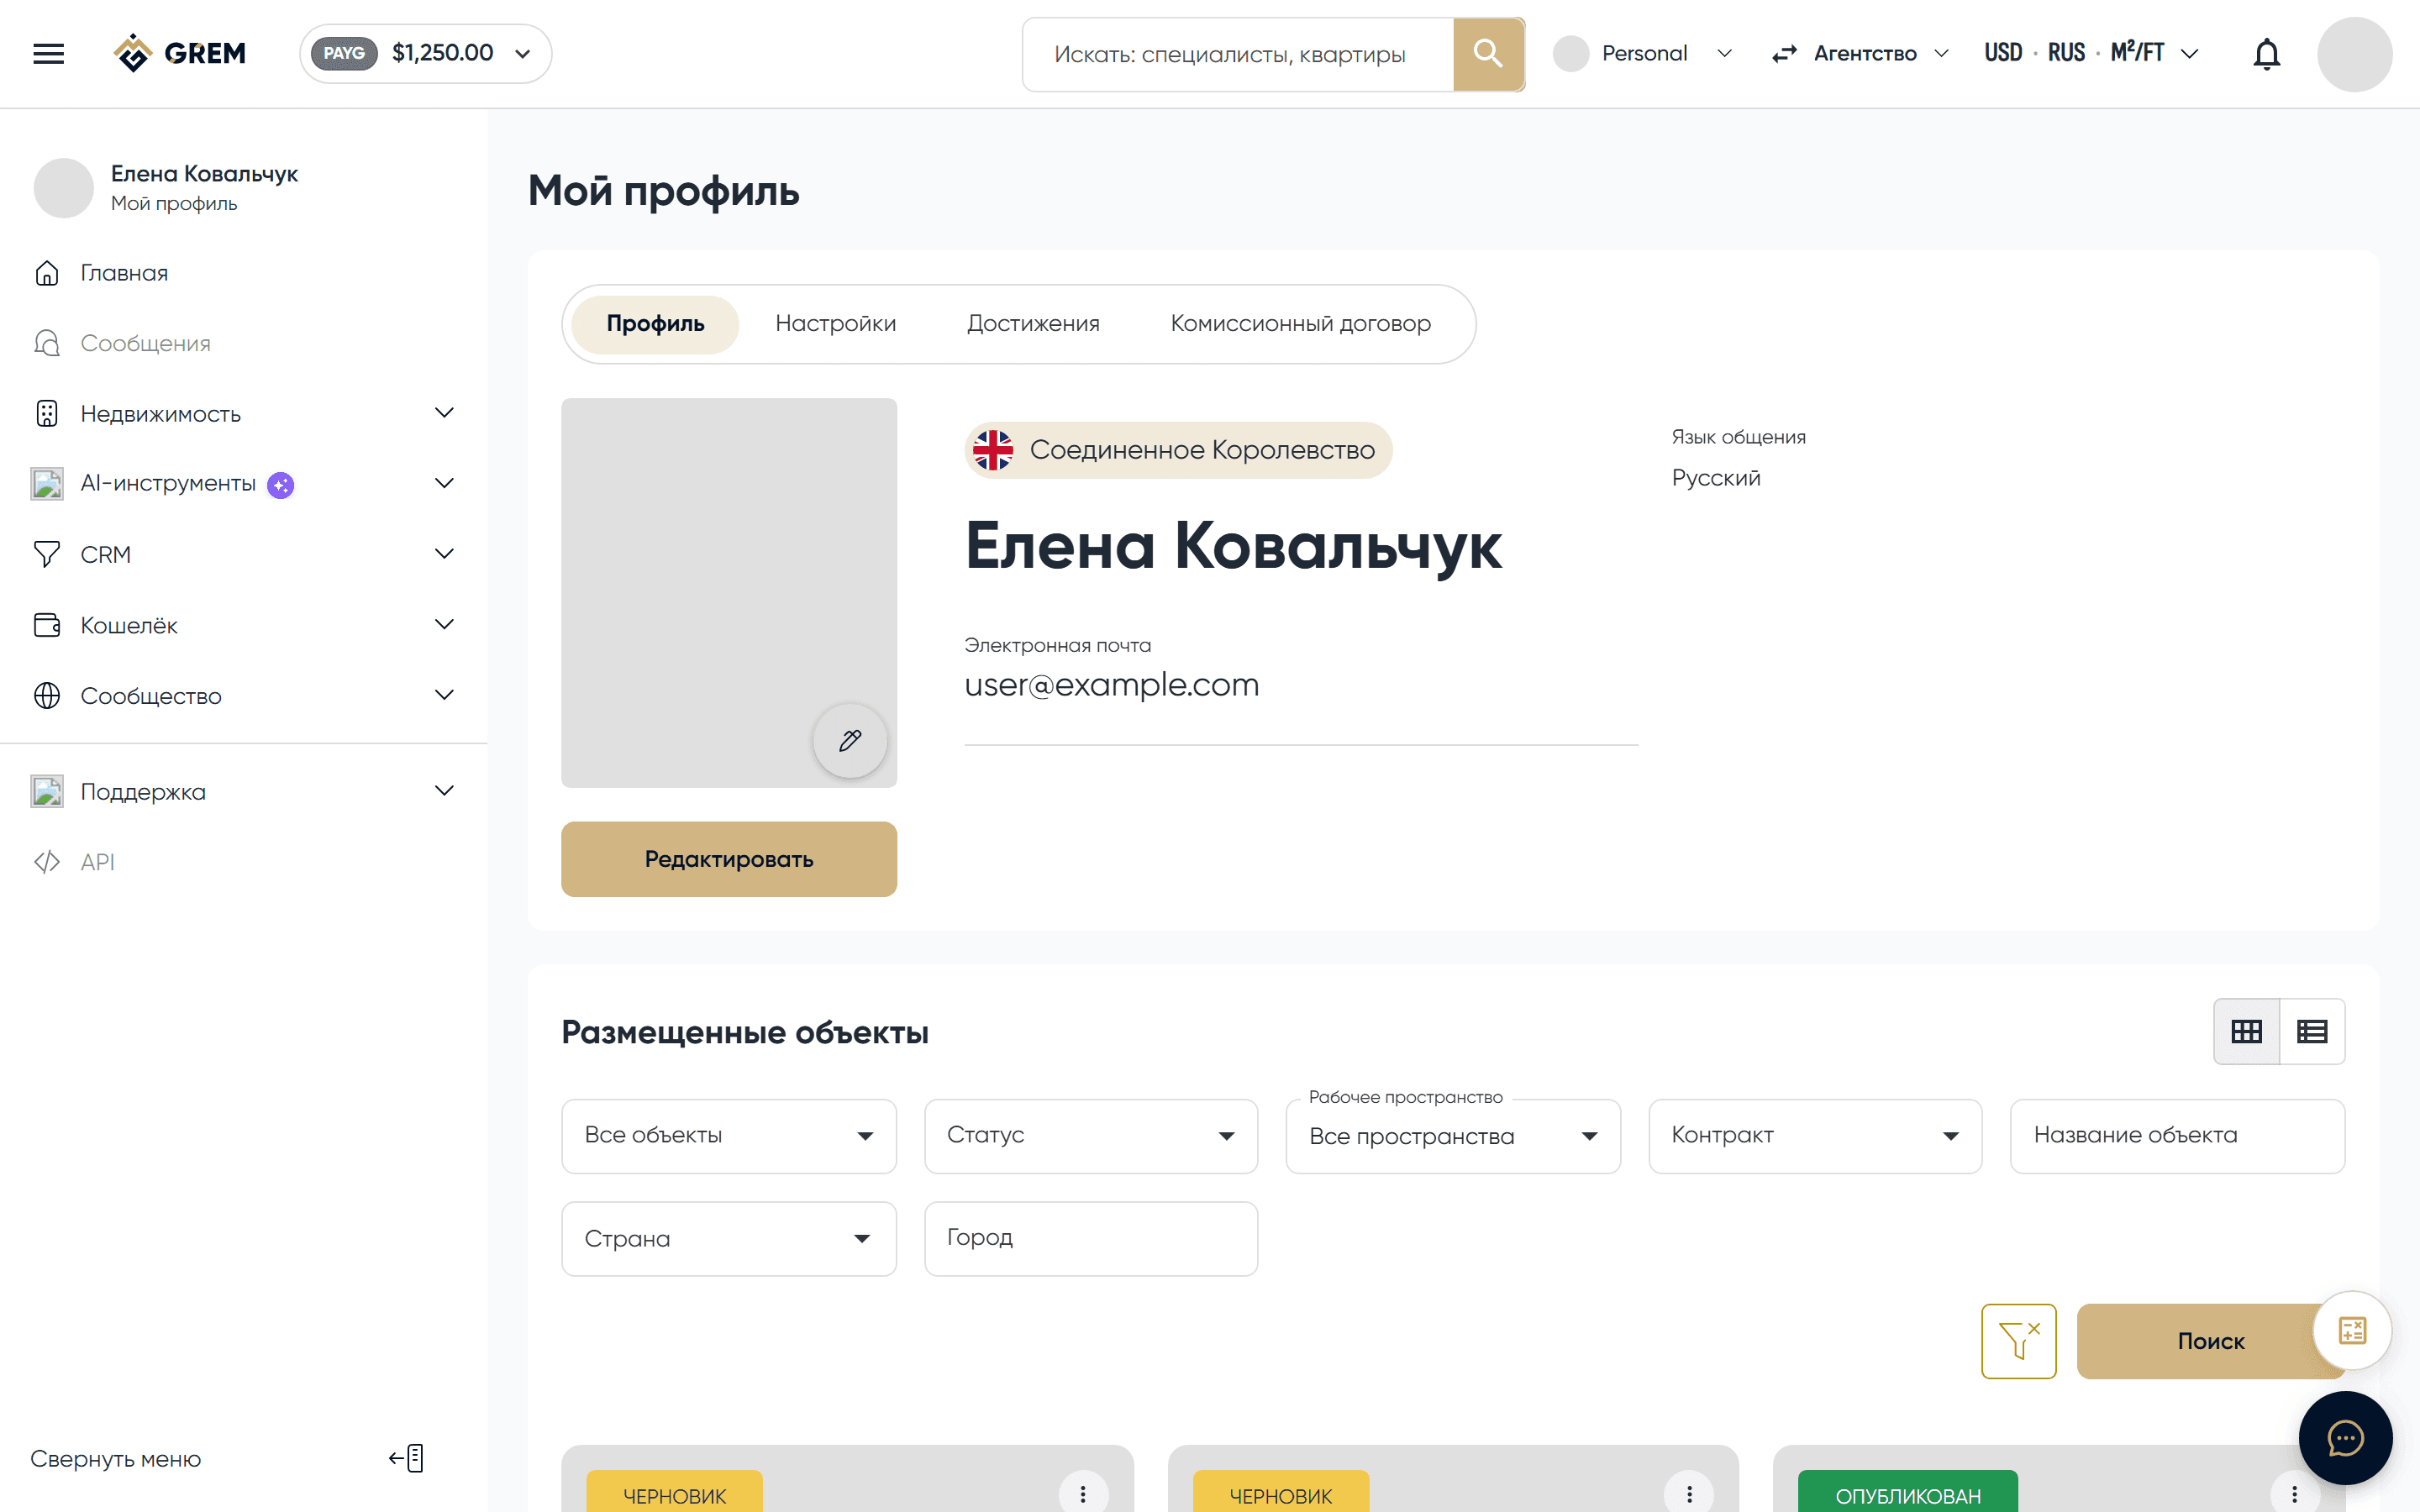The height and width of the screenshot is (1512, 2420).
Task: Open the floating calculator widget icon
Action: click(x=2352, y=1331)
